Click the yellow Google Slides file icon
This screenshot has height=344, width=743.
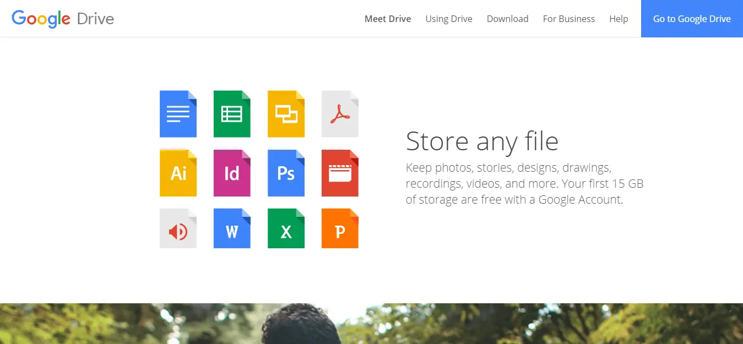[286, 114]
